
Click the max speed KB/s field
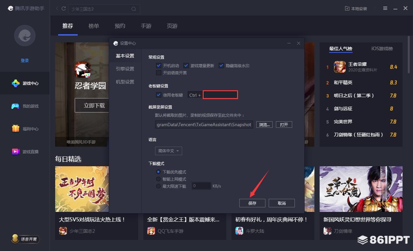tap(201, 186)
